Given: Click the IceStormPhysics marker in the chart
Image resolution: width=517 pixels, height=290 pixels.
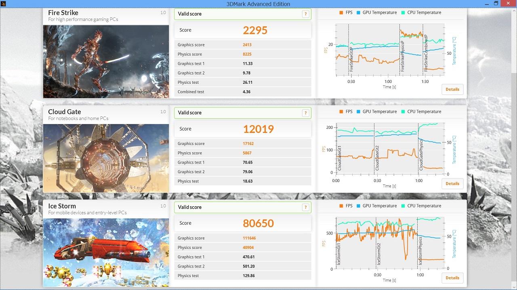Looking at the screenshot, I should 420,251.
